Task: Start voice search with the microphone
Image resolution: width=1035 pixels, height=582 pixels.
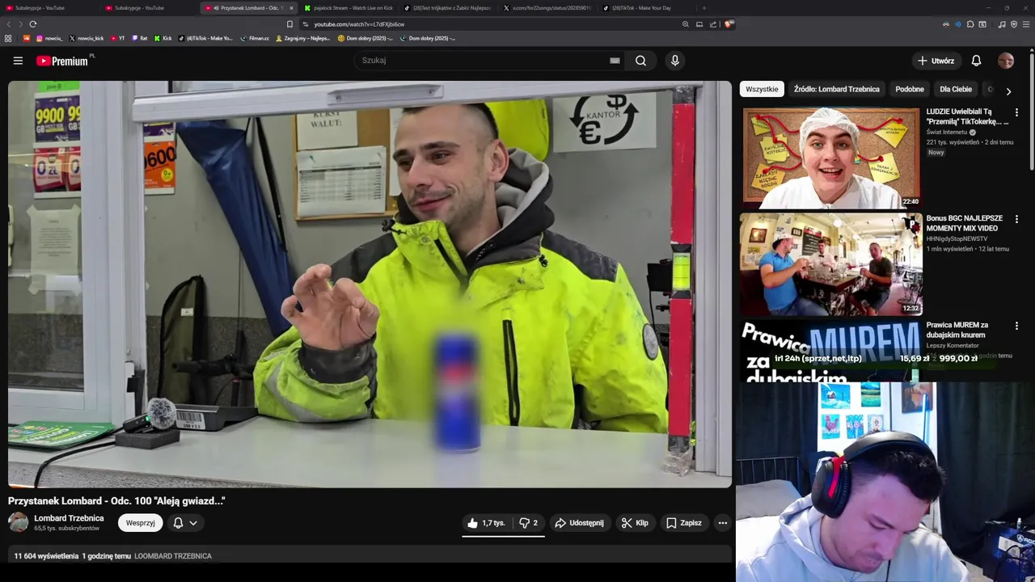Action: pos(674,61)
